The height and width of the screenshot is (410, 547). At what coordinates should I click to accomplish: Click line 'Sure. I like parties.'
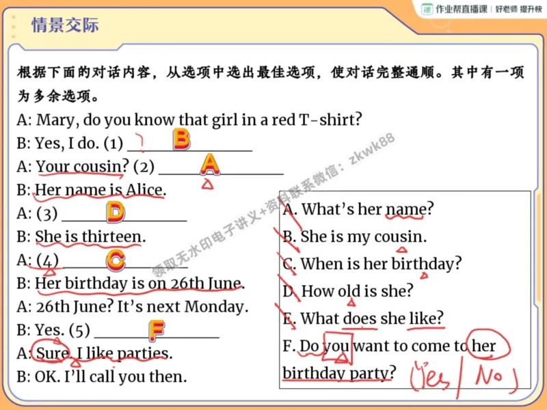94,353
